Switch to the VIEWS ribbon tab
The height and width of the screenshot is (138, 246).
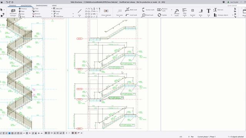click(54, 5)
